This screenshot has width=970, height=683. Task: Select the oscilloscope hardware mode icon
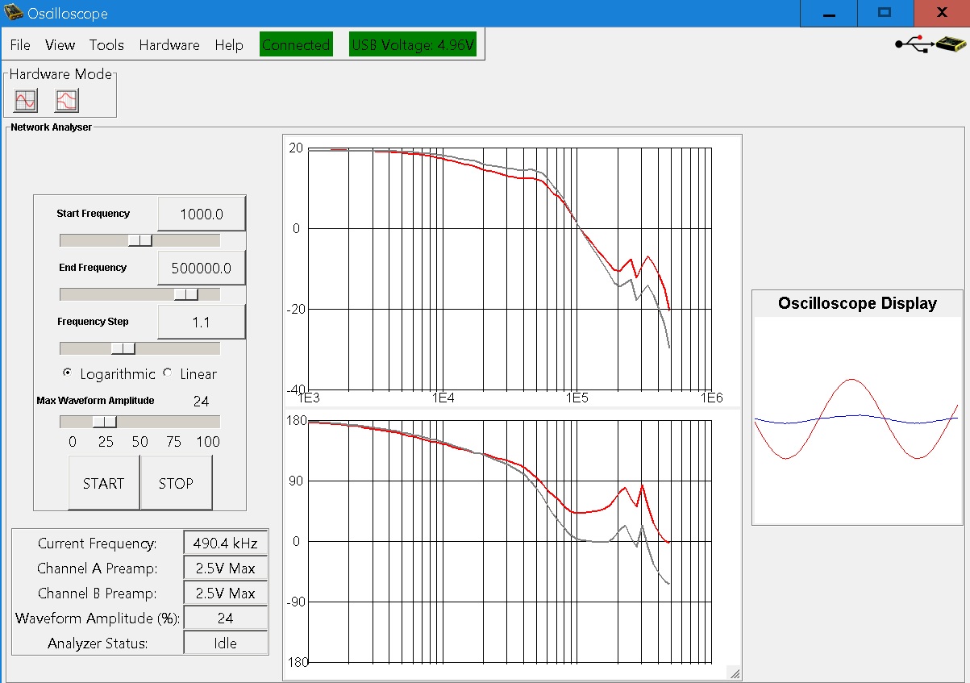click(x=26, y=101)
